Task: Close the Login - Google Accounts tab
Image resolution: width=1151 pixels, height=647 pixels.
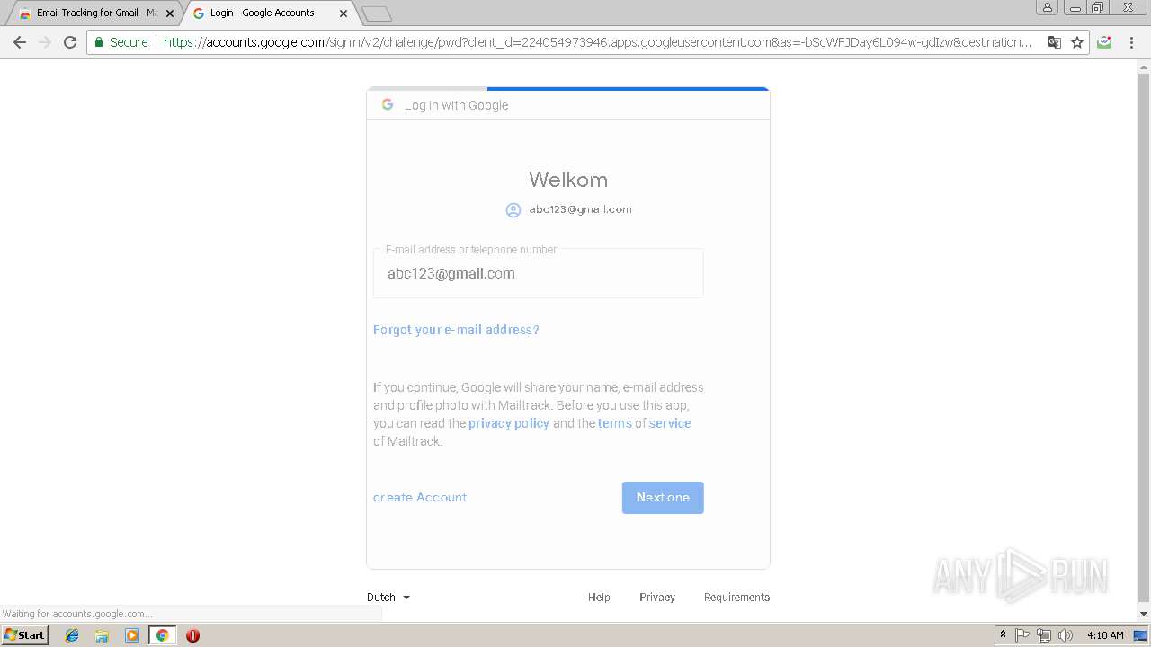Action: click(x=344, y=13)
